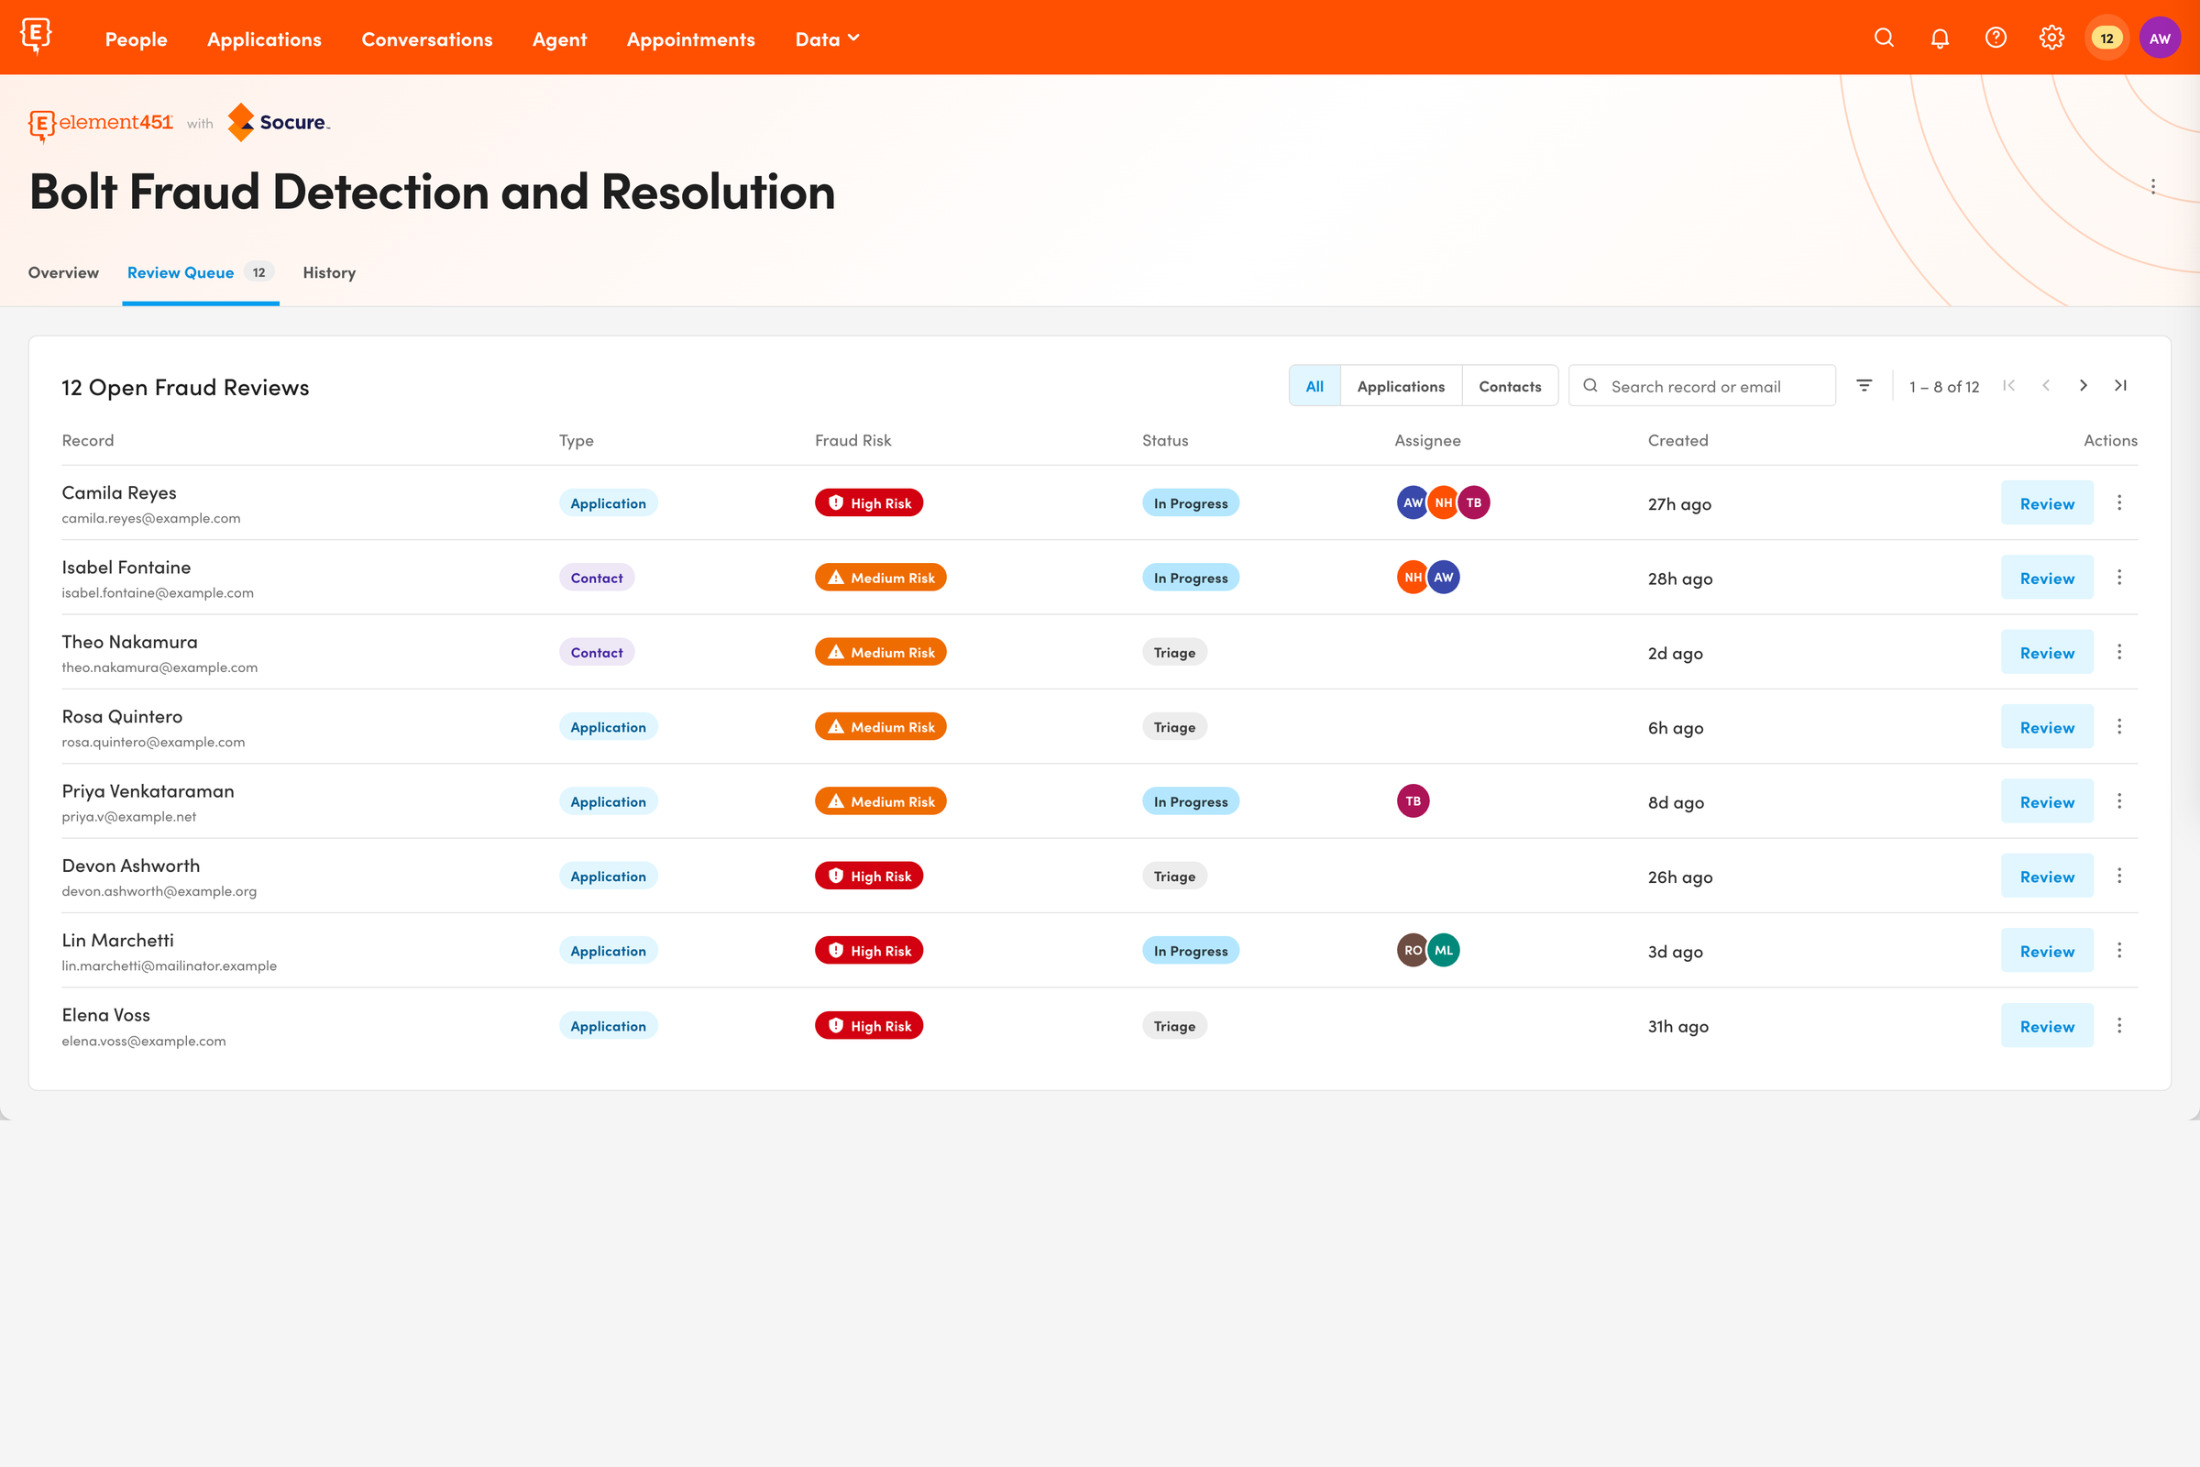Click the Element451 logo in the top bar
The width and height of the screenshot is (2200, 1467).
pyautogui.click(x=36, y=37)
